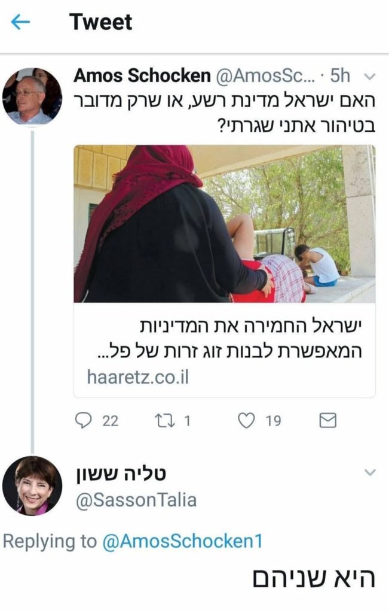Open the @SassonTalia handle

point(136,500)
